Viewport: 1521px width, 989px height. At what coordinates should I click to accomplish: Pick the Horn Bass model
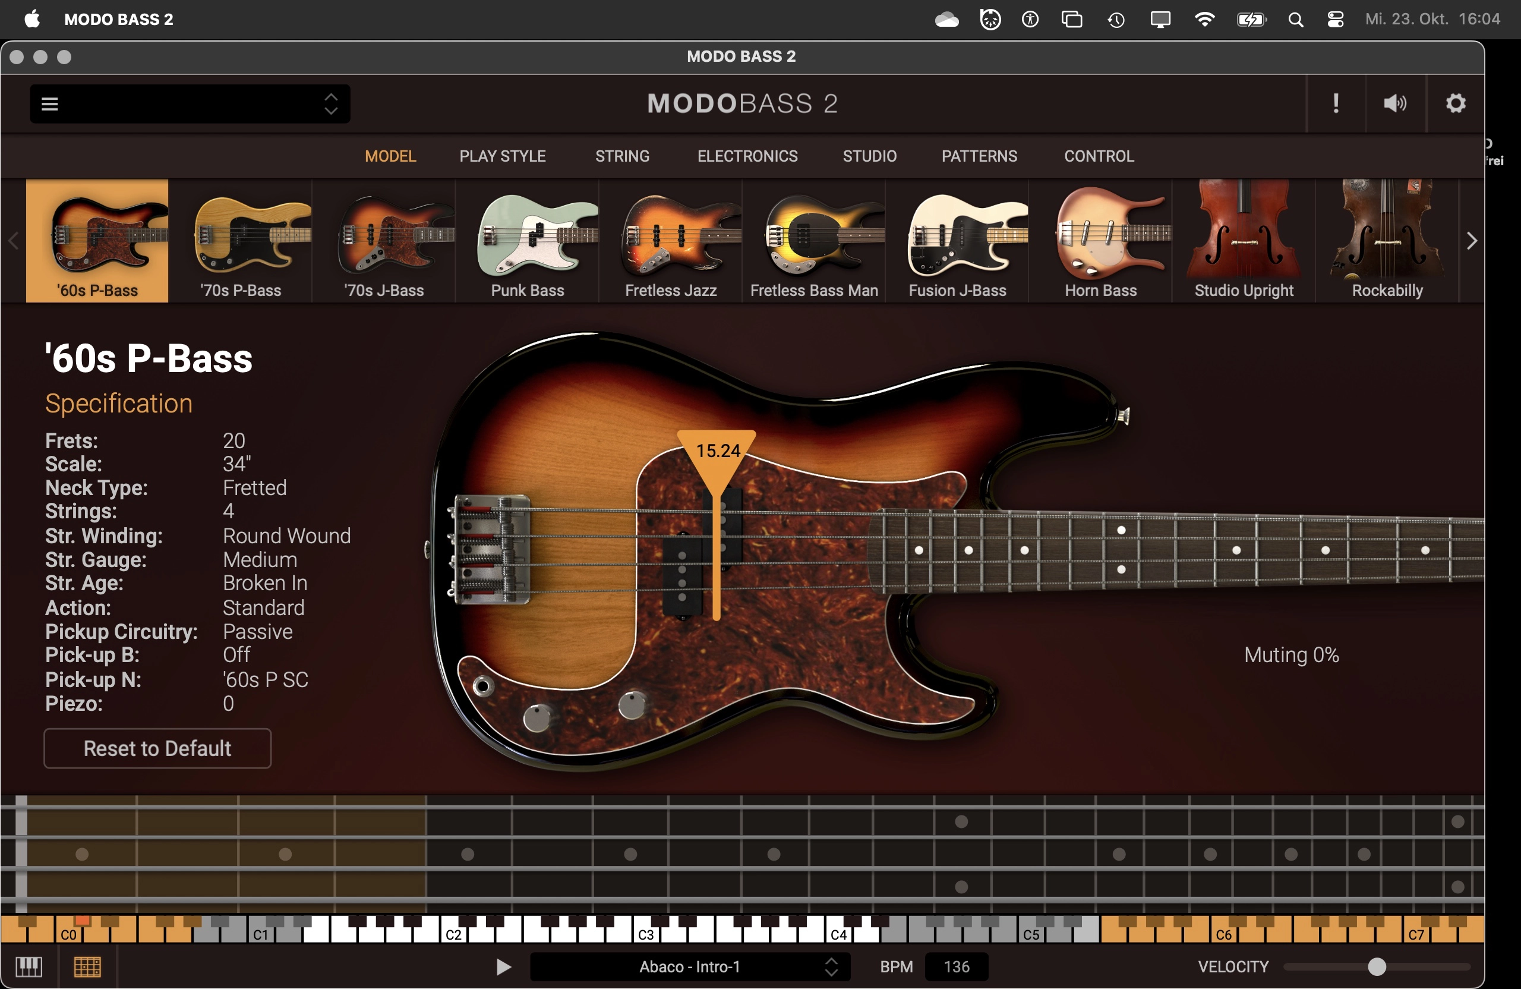(x=1100, y=240)
